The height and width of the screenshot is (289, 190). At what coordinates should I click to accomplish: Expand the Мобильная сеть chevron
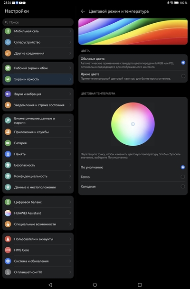tap(70, 31)
